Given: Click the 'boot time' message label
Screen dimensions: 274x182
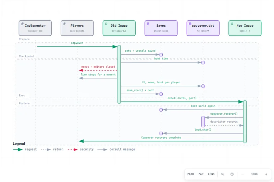Looking at the screenshot, I should click(161, 58).
